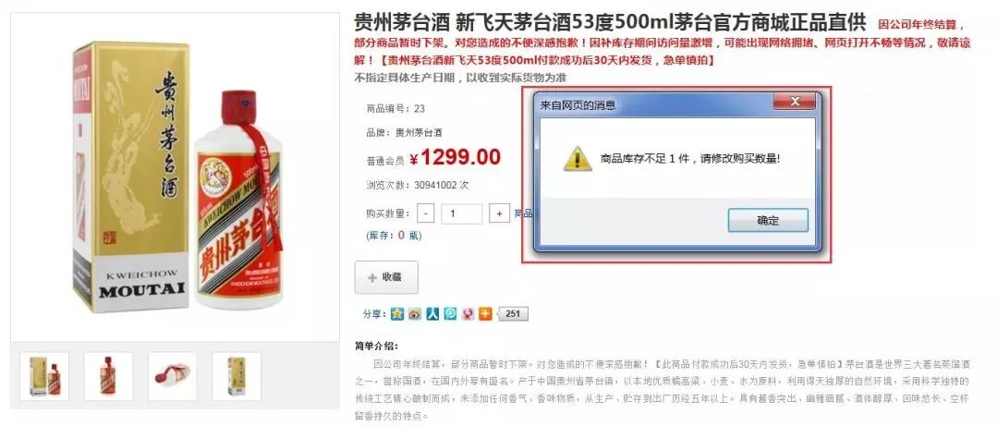Viewport: 998px width, 426px height.
Task: Open more share options orange plus icon
Action: click(x=486, y=313)
